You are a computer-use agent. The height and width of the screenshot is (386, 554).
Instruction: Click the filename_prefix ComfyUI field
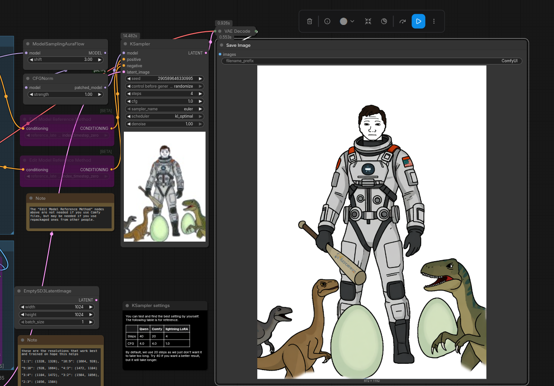[372, 61]
